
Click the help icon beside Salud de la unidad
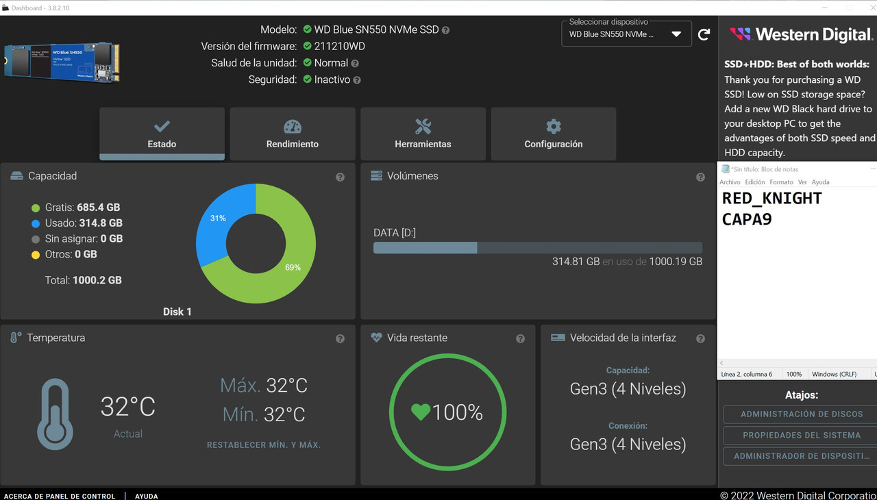(x=355, y=63)
